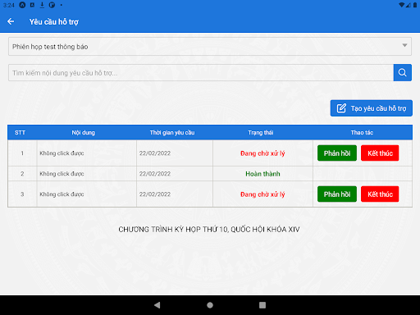
Task: Click 'Kết thúc' for request 1
Action: [380, 153]
